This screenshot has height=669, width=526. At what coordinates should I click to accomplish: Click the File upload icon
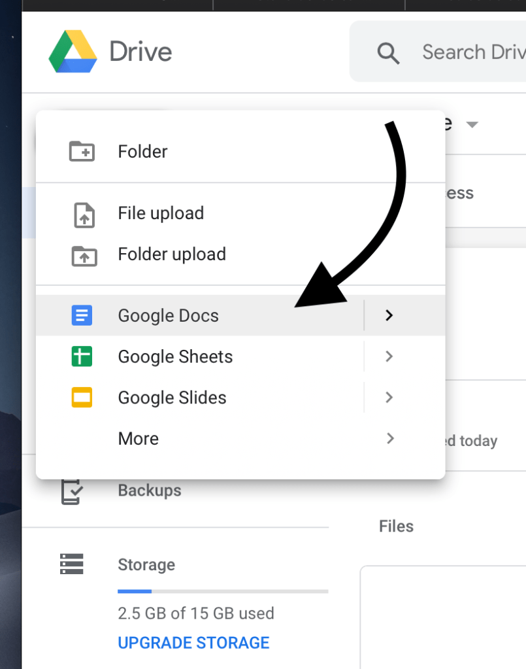click(x=83, y=214)
